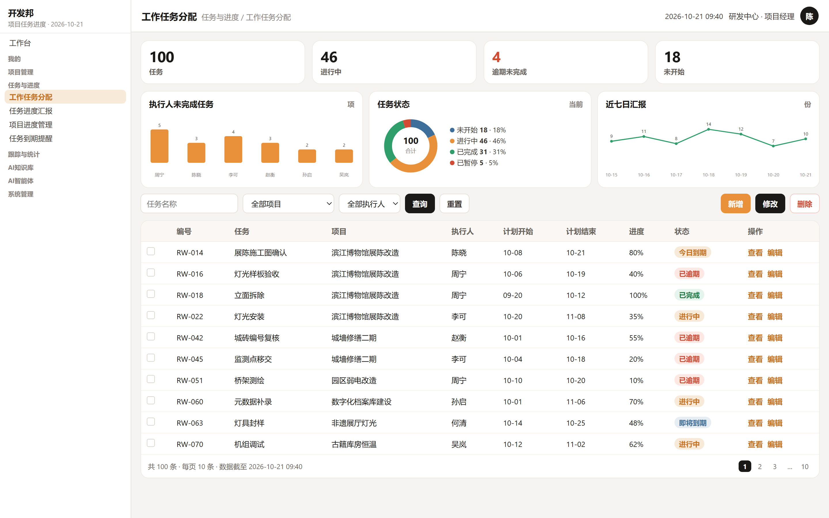Select the RW-016 row checkbox
Screen dimensions: 829x518
[151, 273]
